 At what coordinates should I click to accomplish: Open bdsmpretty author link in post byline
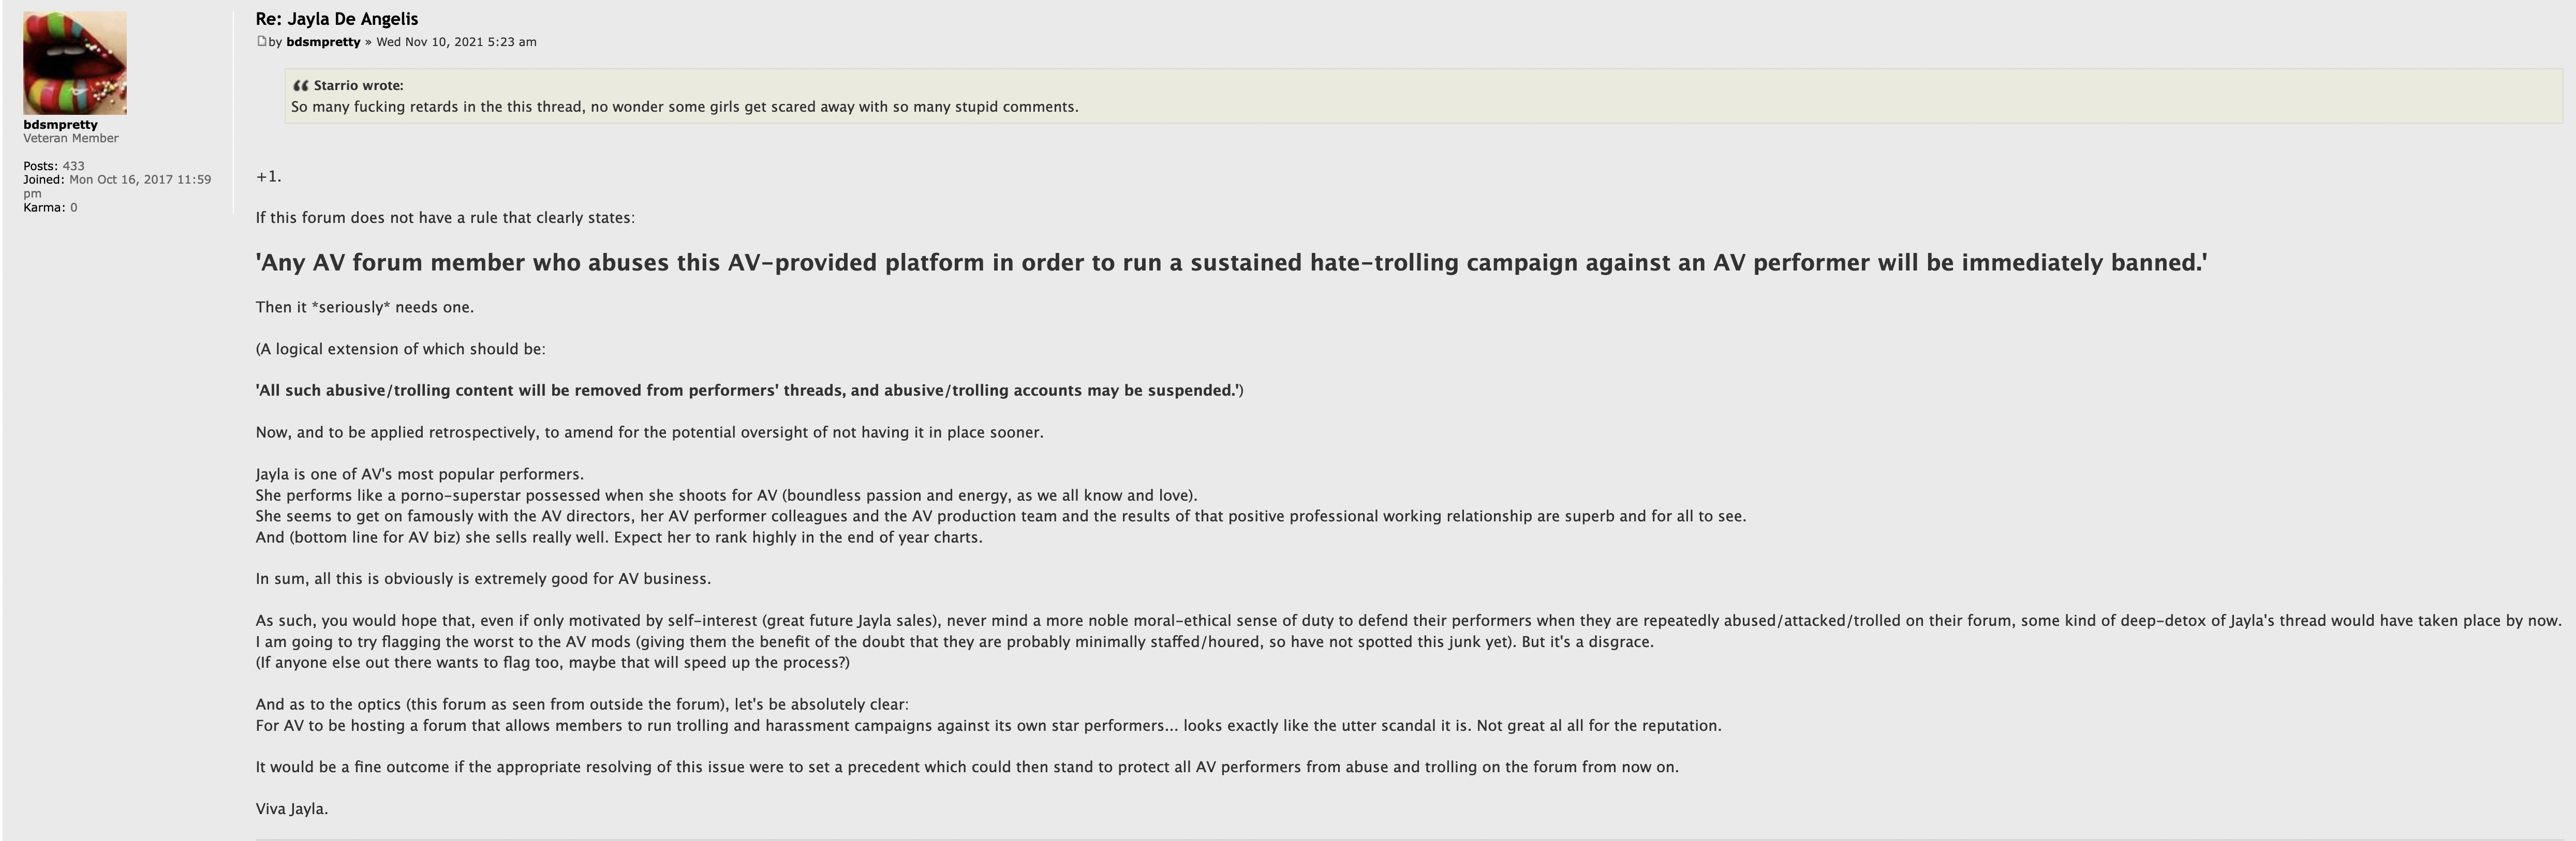coord(323,42)
